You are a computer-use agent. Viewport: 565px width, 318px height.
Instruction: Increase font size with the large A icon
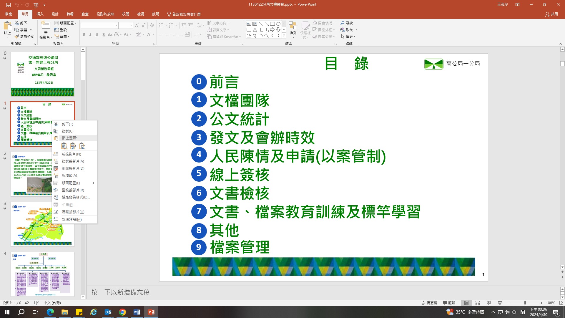pos(137,26)
